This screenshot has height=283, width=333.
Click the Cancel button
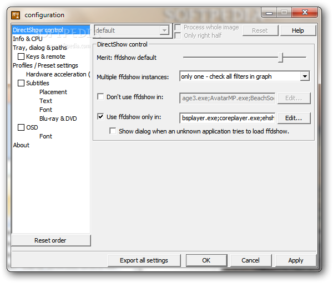[x=251, y=260]
